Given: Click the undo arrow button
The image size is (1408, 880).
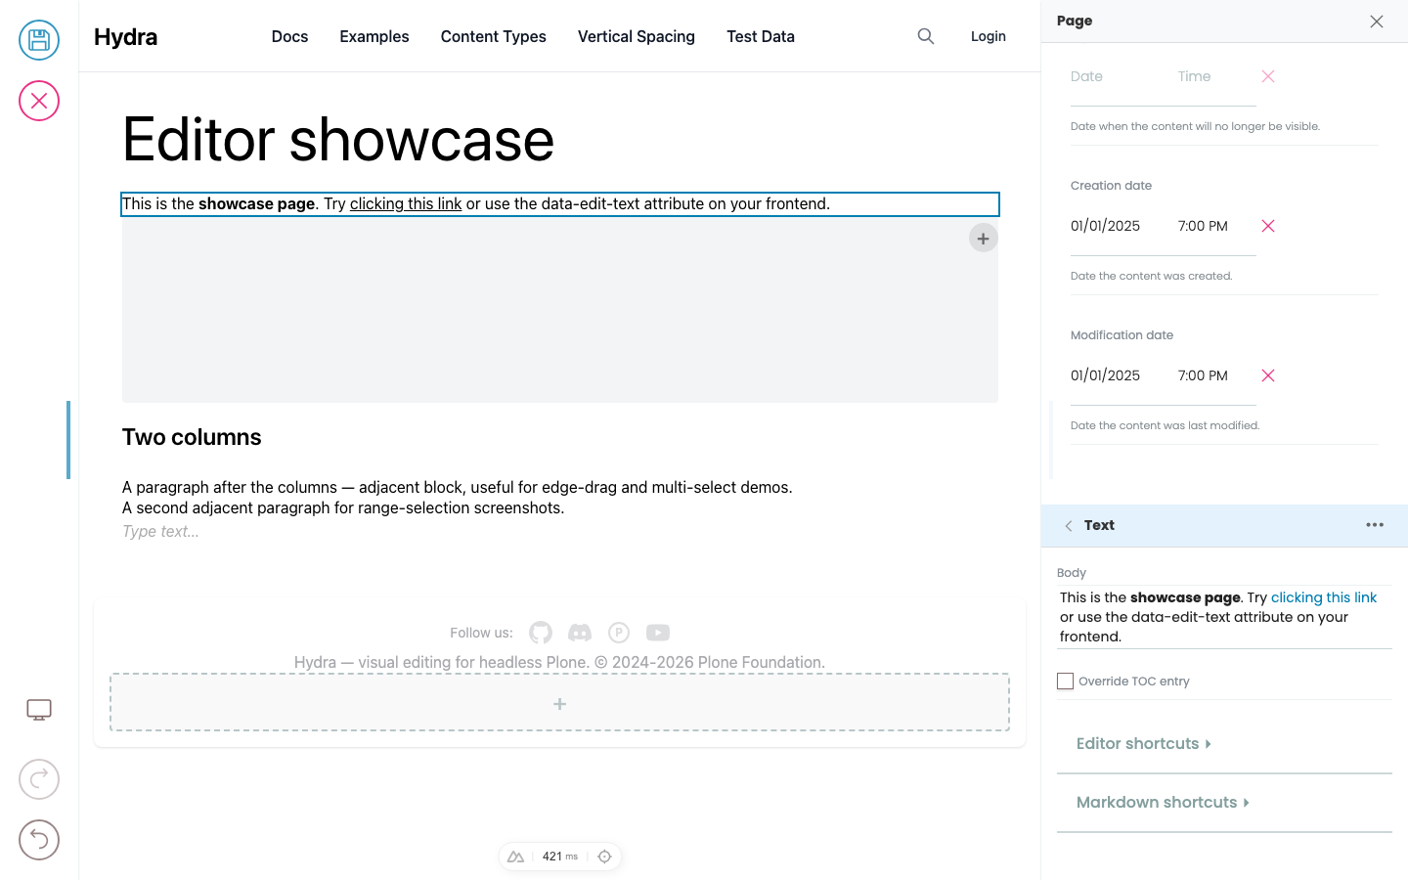Looking at the screenshot, I should 39,840.
